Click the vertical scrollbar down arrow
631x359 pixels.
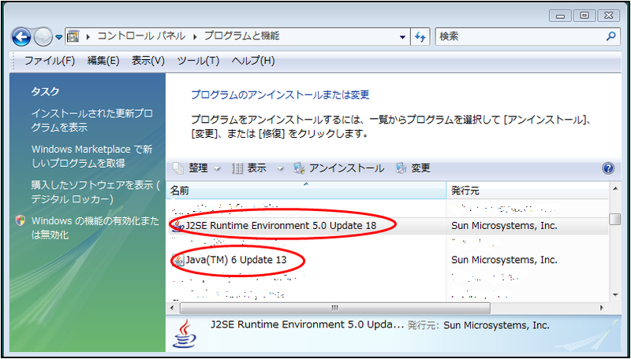tap(615, 294)
